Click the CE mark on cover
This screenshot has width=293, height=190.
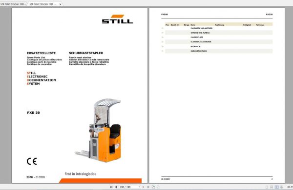coord(32,161)
